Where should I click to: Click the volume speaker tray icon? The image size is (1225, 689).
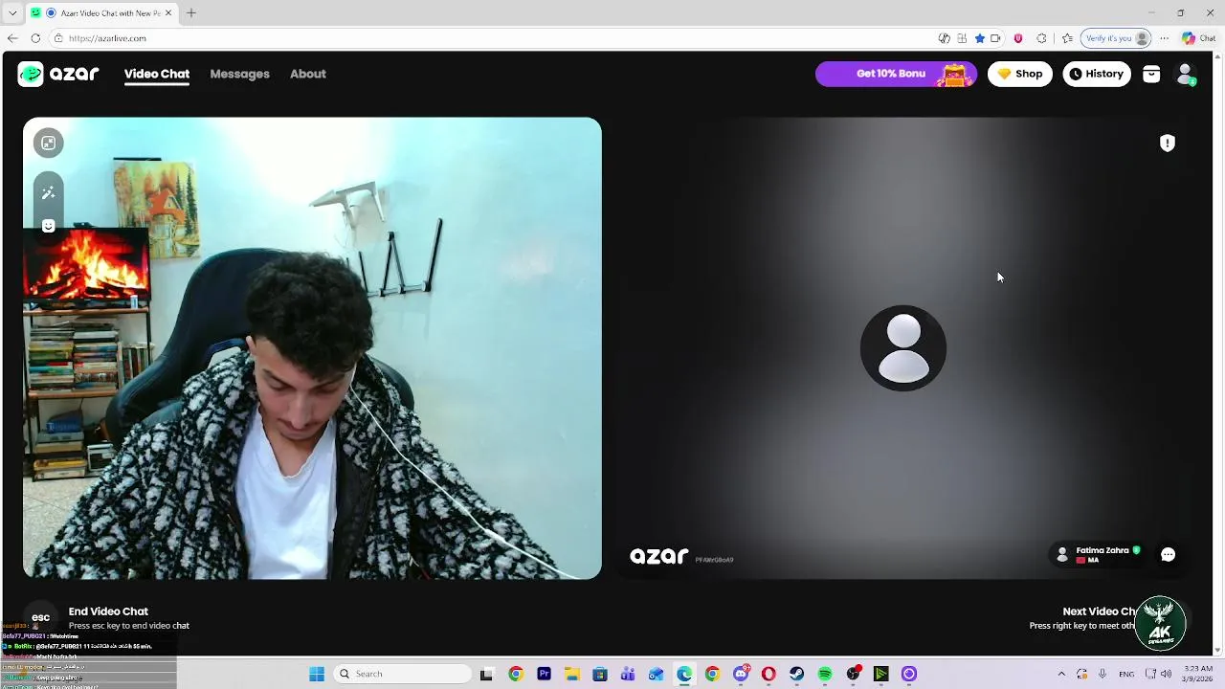1167,674
